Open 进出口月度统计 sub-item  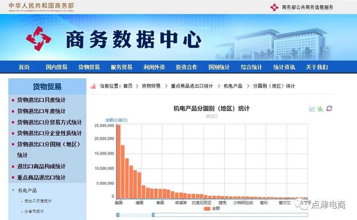(38, 201)
